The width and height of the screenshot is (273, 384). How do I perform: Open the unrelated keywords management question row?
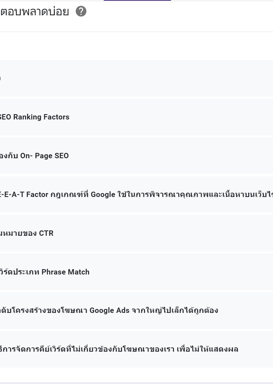pyautogui.click(x=136, y=349)
